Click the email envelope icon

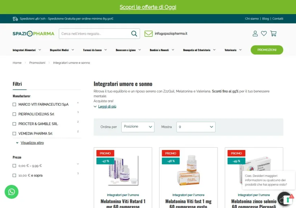point(148,34)
